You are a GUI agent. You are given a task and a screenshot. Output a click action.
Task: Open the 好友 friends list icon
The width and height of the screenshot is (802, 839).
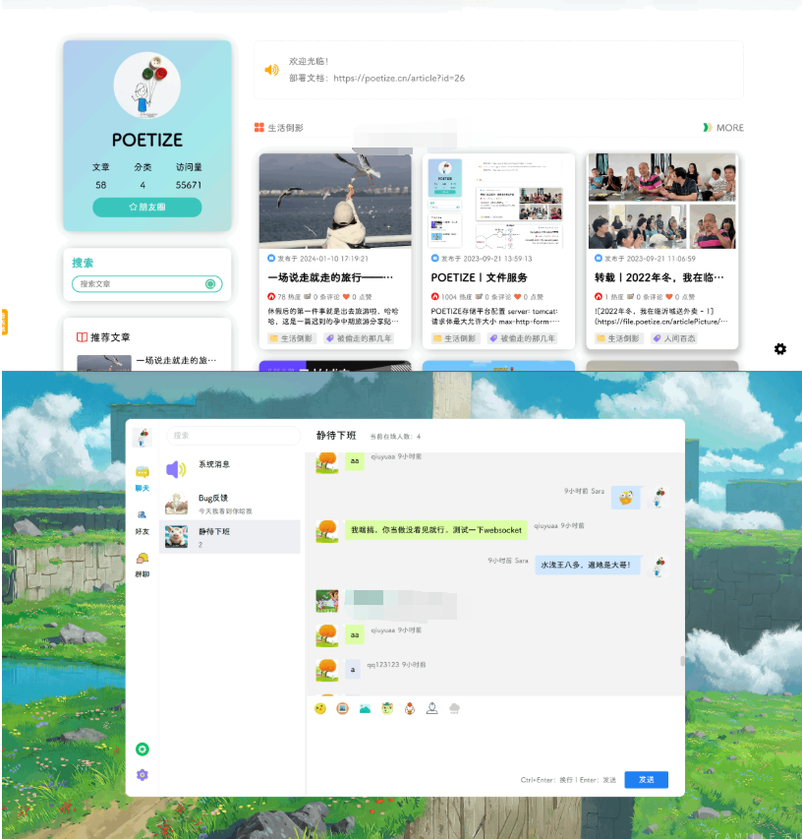(x=143, y=519)
